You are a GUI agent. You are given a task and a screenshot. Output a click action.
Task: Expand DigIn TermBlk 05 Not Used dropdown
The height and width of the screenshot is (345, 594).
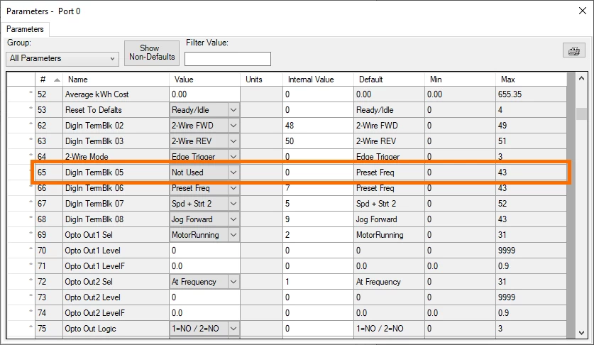(233, 172)
